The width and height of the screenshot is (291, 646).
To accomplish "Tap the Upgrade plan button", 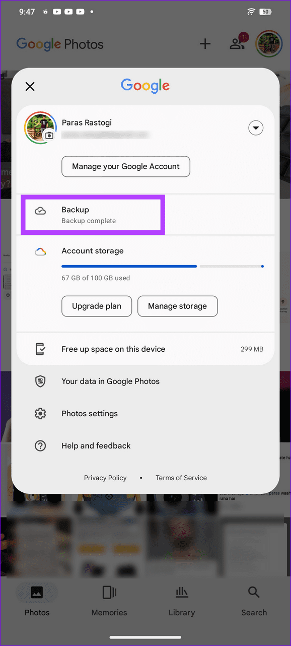I will pyautogui.click(x=97, y=306).
